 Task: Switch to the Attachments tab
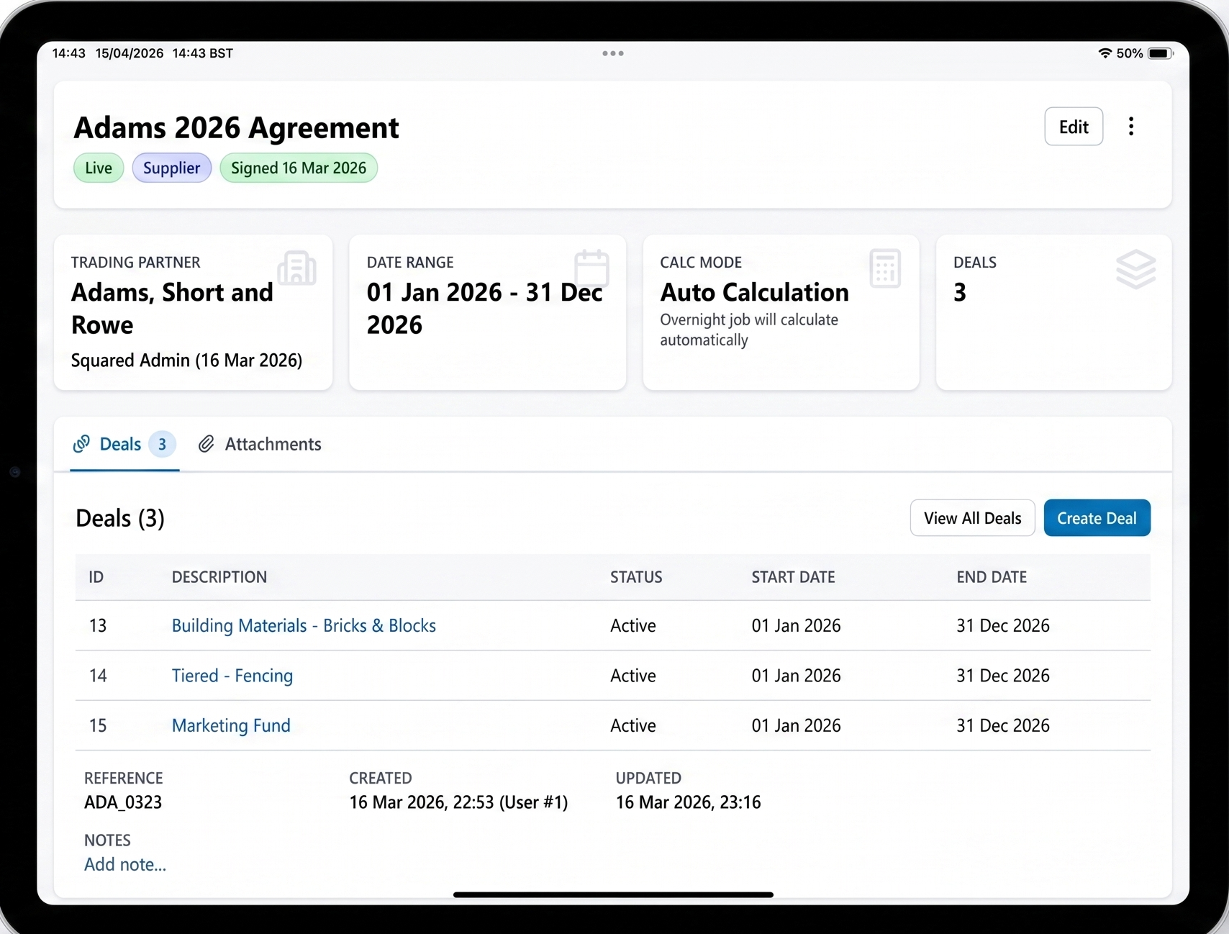coord(273,444)
